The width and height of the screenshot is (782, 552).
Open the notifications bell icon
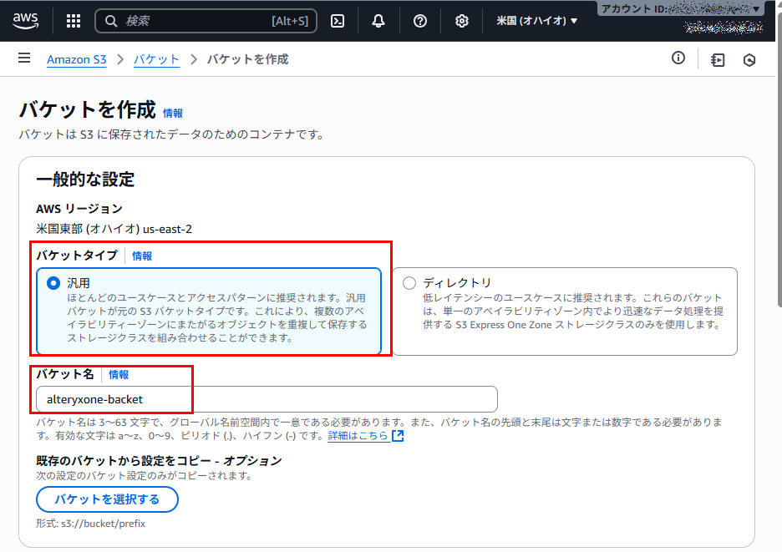(x=378, y=21)
